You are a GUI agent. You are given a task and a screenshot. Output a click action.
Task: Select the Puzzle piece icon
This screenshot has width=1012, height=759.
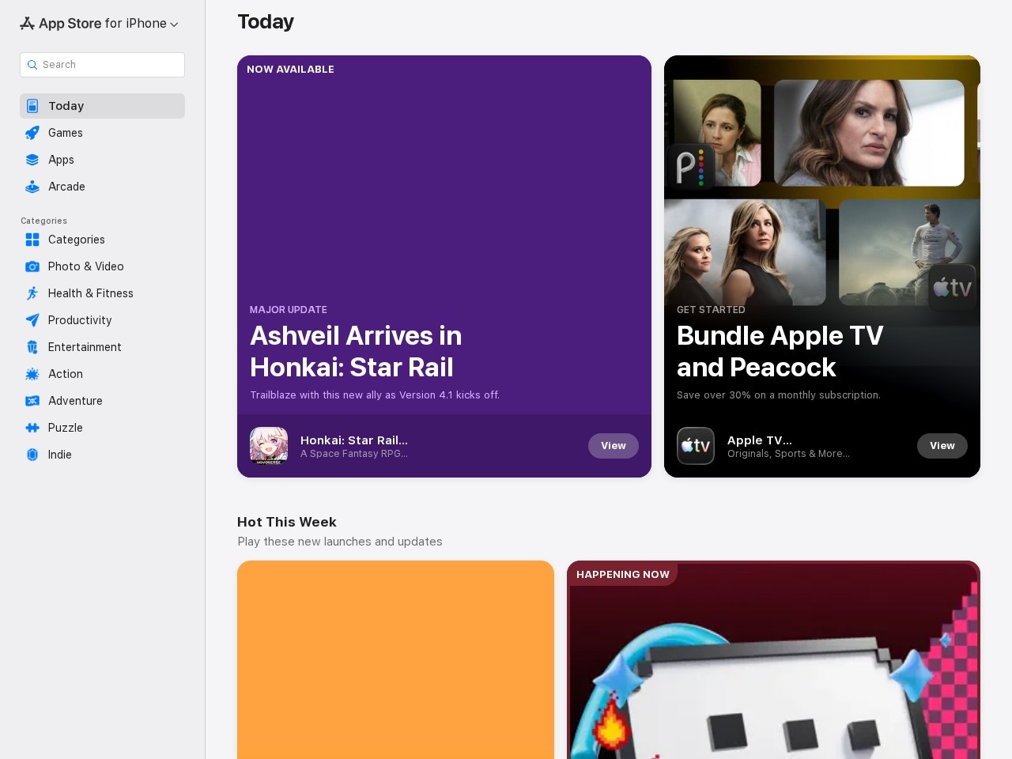click(x=32, y=428)
